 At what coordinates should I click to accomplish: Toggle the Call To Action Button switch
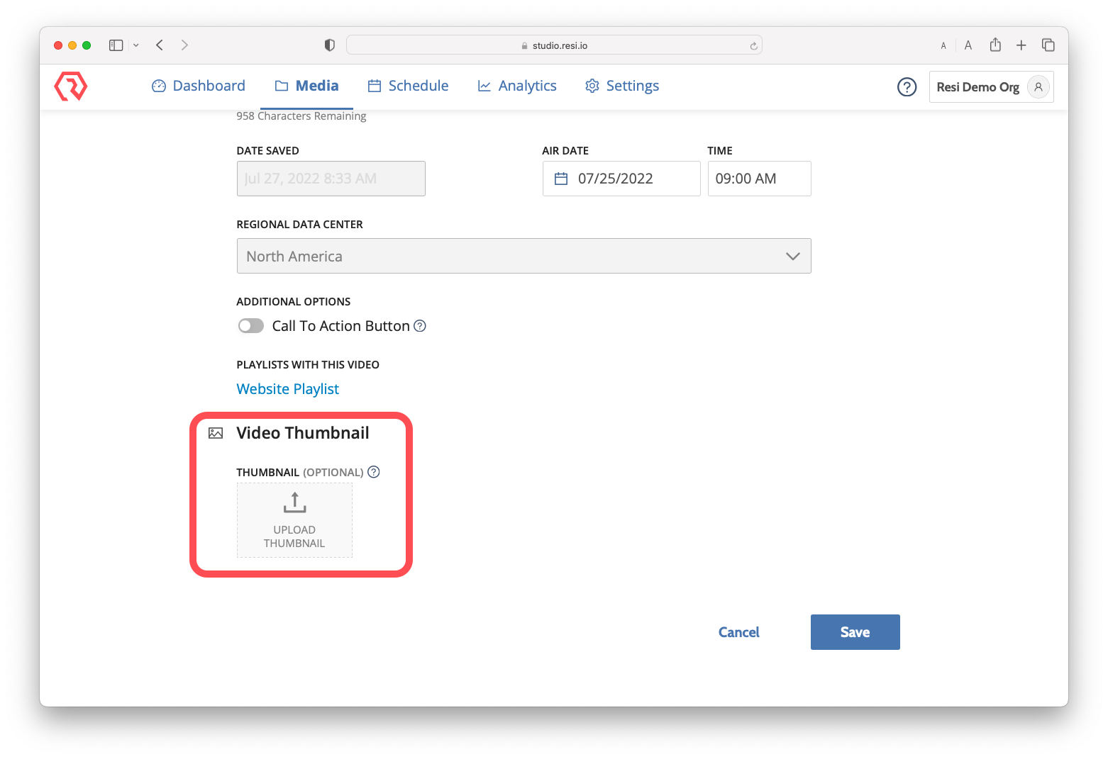251,326
